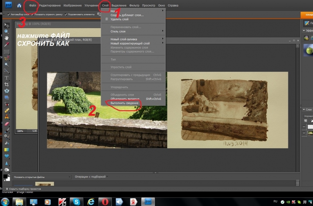
Task: Toggle the 'Автовыбор слоя' checkbox
Action: click(9, 14)
